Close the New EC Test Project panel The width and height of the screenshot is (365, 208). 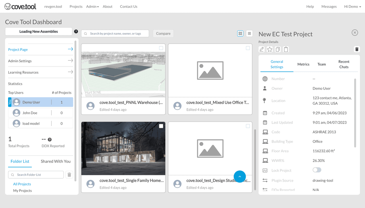[x=355, y=32]
